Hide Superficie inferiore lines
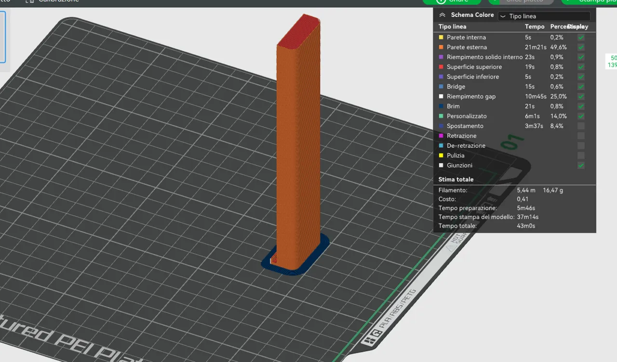 [x=581, y=77]
